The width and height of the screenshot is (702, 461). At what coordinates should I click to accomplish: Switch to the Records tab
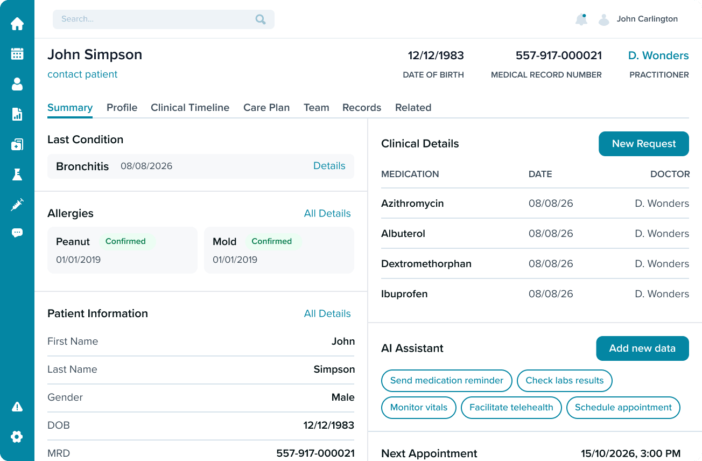click(x=362, y=108)
